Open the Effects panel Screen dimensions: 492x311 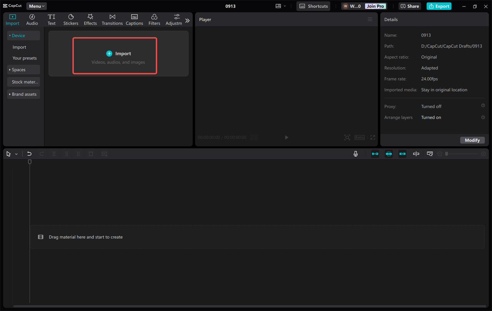pyautogui.click(x=90, y=19)
